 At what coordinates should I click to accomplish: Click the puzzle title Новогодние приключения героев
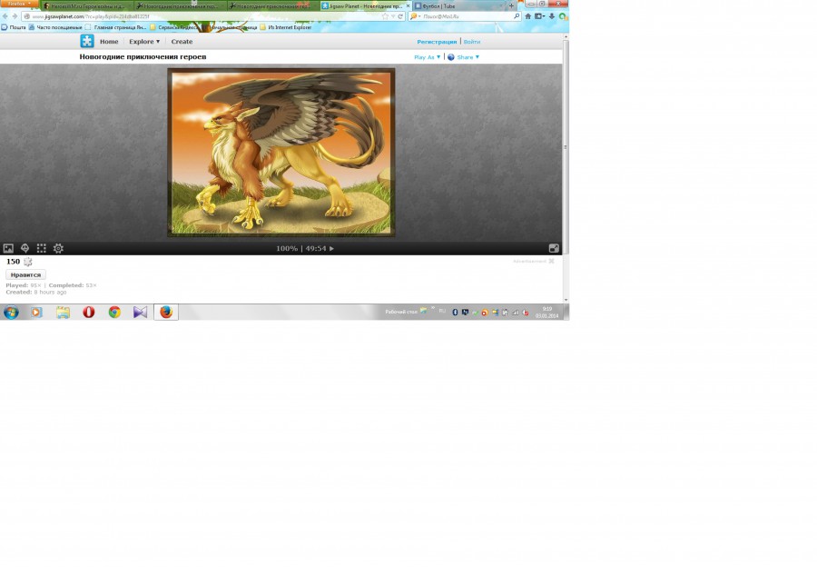tap(143, 57)
